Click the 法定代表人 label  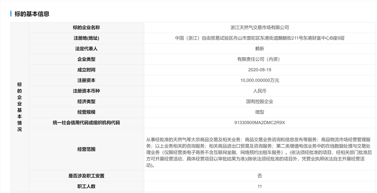pyautogui.click(x=86, y=49)
